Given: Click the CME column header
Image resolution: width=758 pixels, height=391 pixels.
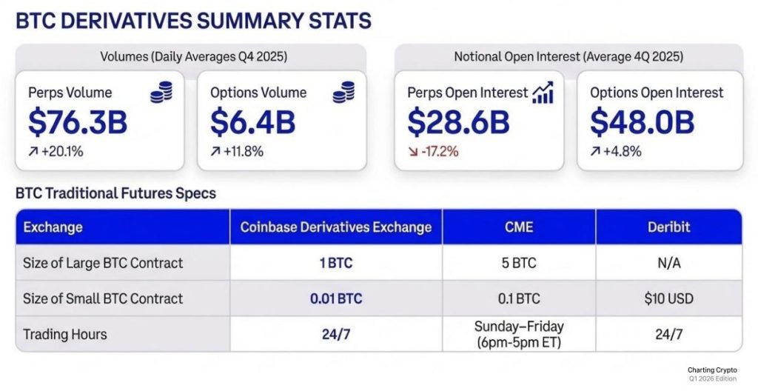Looking at the screenshot, I should [518, 227].
